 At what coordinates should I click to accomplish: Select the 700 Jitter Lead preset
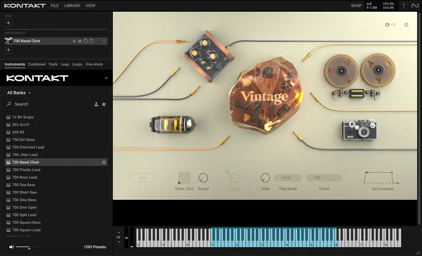[56, 155]
